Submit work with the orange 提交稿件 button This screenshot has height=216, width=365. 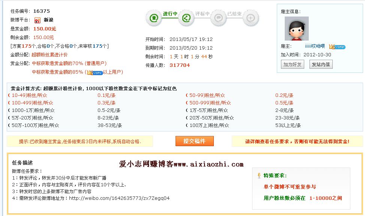(x=194, y=141)
